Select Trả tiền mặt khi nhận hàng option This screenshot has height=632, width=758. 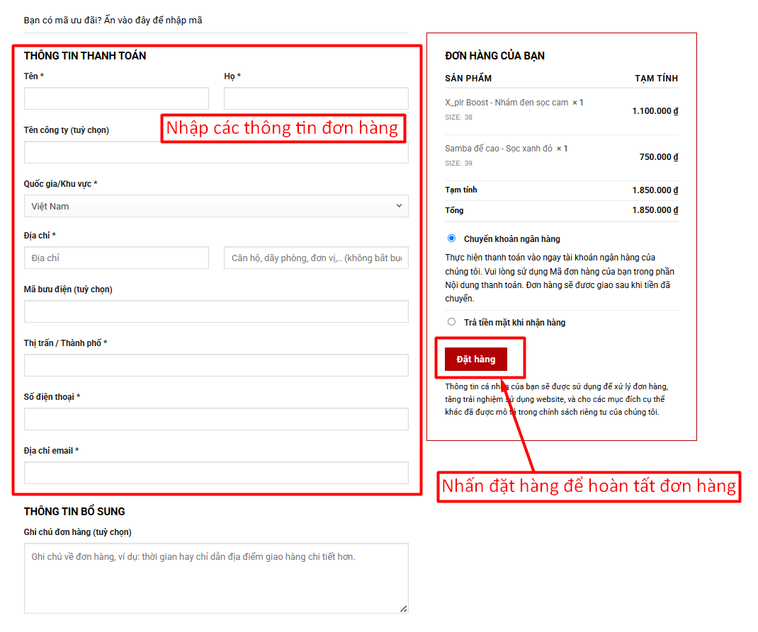coord(452,322)
